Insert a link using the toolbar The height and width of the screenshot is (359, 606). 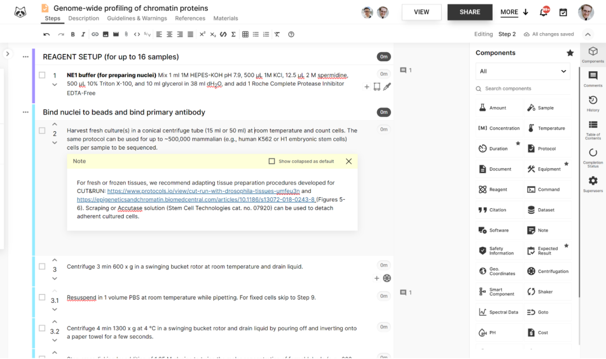95,34
